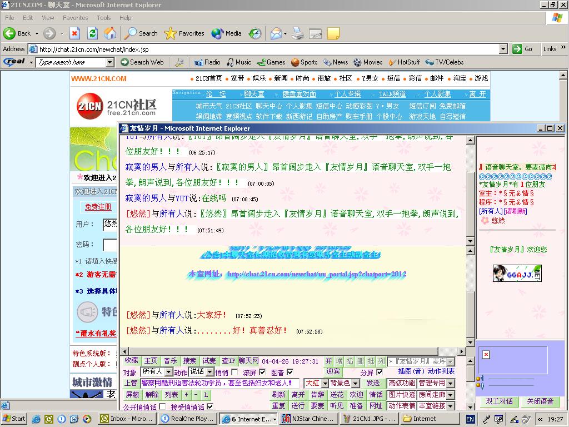
Task: Click the microphone icon in the system tray
Action: tap(486, 419)
